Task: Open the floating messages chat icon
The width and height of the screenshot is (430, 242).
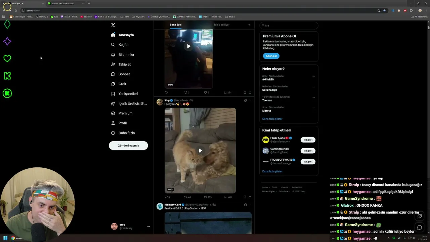Action: tap(420, 228)
